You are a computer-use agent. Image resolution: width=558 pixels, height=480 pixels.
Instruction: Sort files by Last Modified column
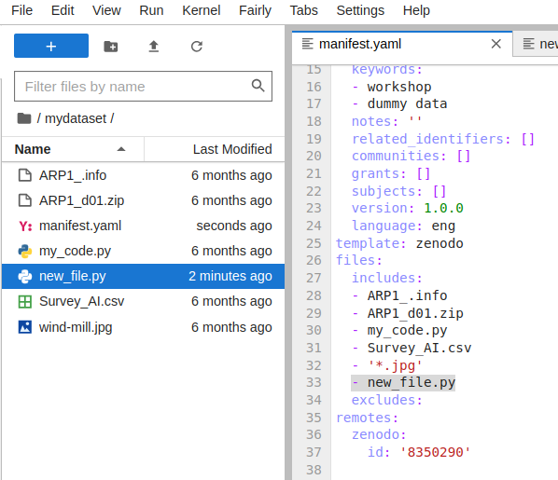[232, 149]
